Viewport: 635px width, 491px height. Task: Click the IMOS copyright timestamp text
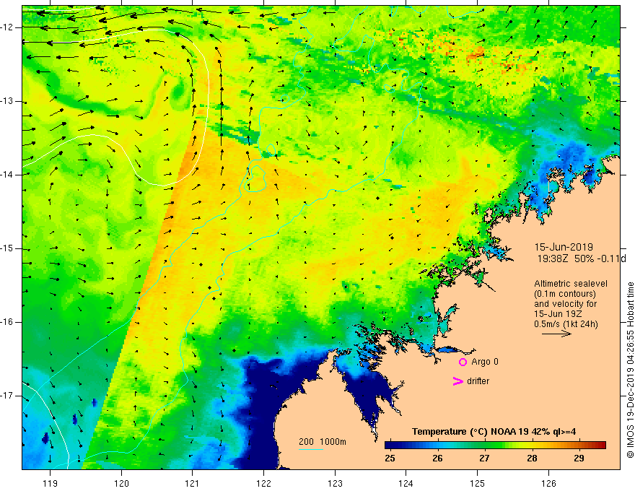pyautogui.click(x=630, y=370)
